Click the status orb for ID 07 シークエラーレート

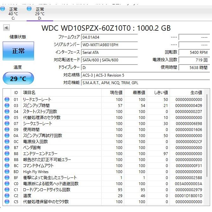pos(7,123)
